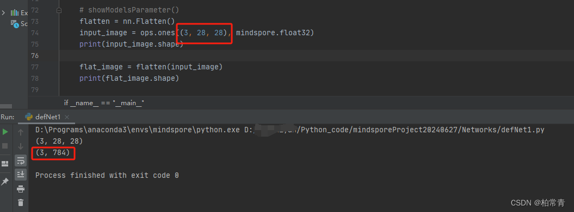Click line number 78 in the gutter
Viewport: 574px width, 212px height.
click(x=35, y=78)
